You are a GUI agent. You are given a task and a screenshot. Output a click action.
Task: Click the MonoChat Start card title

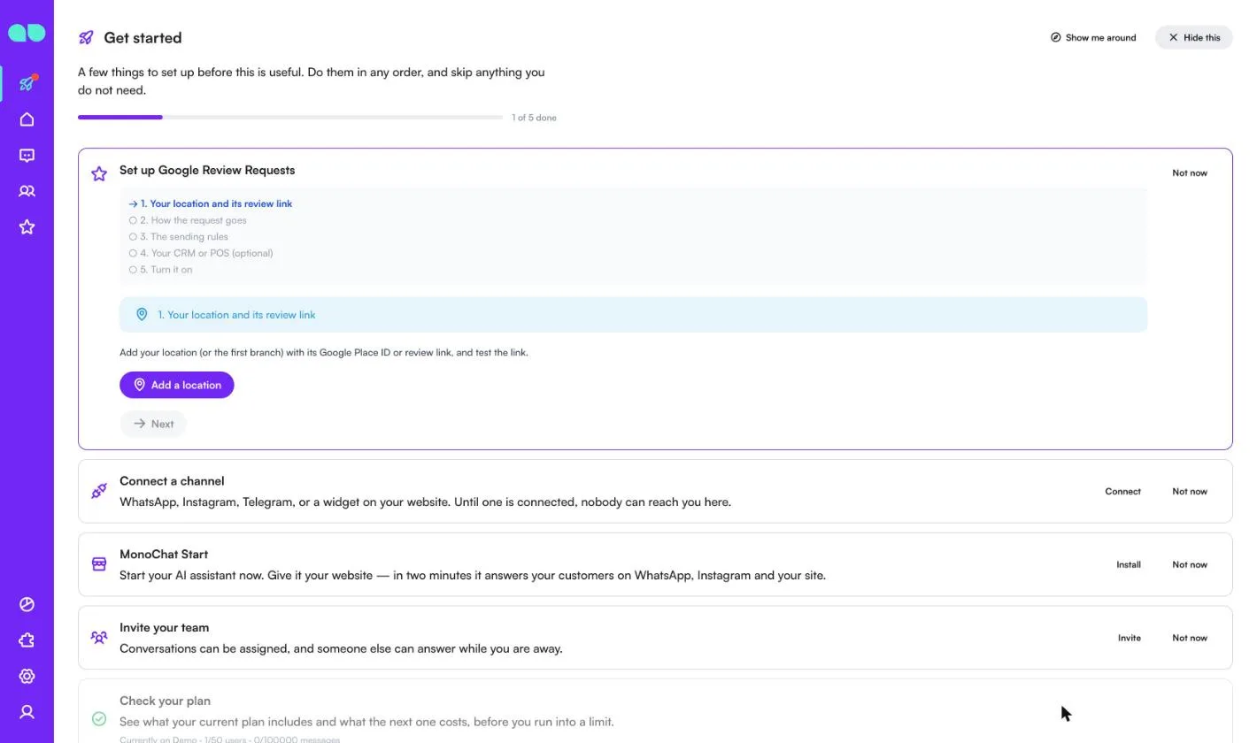pos(164,555)
